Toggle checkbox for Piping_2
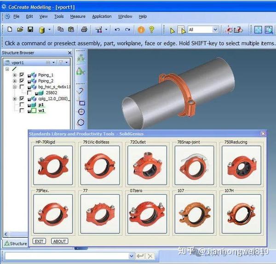This screenshot has width=276, height=264. point(22,81)
